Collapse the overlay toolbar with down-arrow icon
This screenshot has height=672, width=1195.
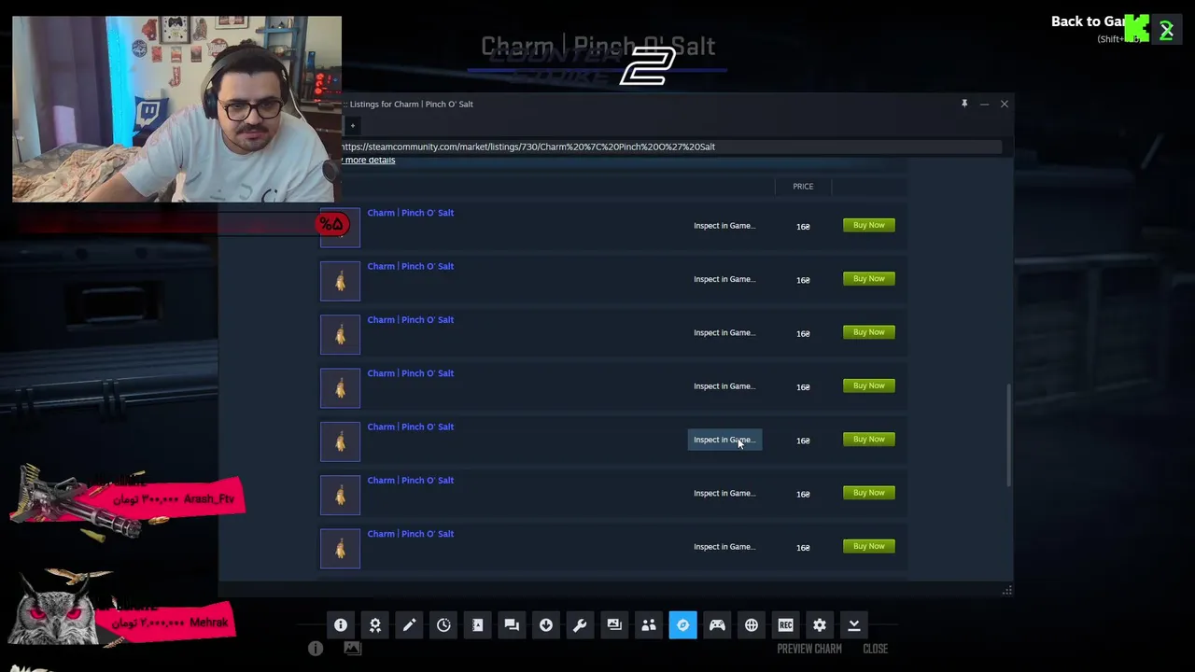(853, 625)
